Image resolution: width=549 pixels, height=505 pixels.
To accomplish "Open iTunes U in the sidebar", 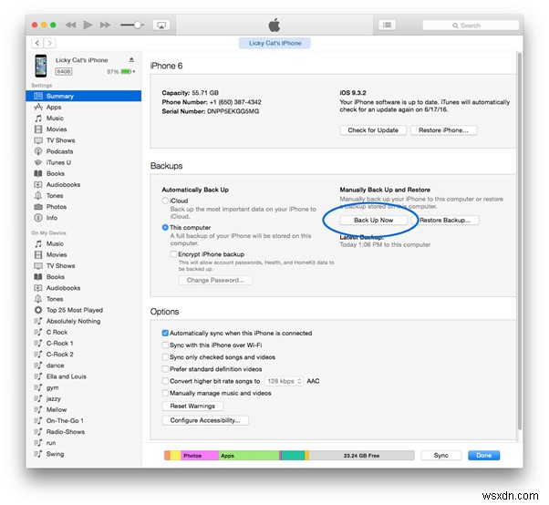I will (83, 162).
